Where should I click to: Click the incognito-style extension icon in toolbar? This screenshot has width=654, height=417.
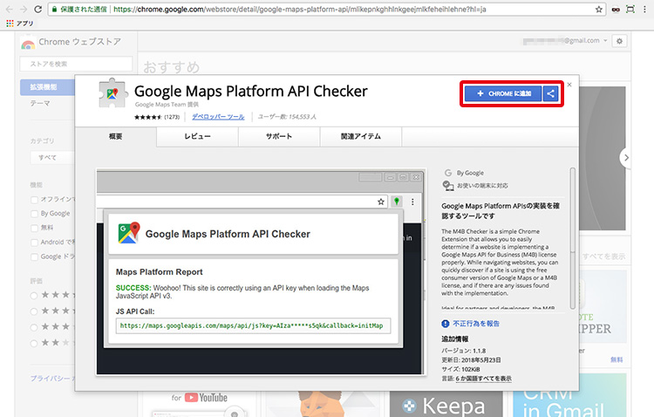616,10
